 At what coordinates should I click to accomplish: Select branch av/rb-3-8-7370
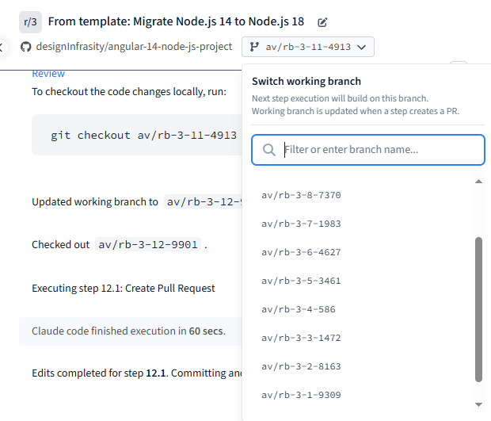pos(301,195)
